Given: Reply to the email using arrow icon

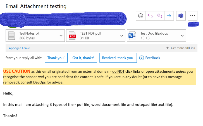Looking at the screenshot, I should (150, 16).
